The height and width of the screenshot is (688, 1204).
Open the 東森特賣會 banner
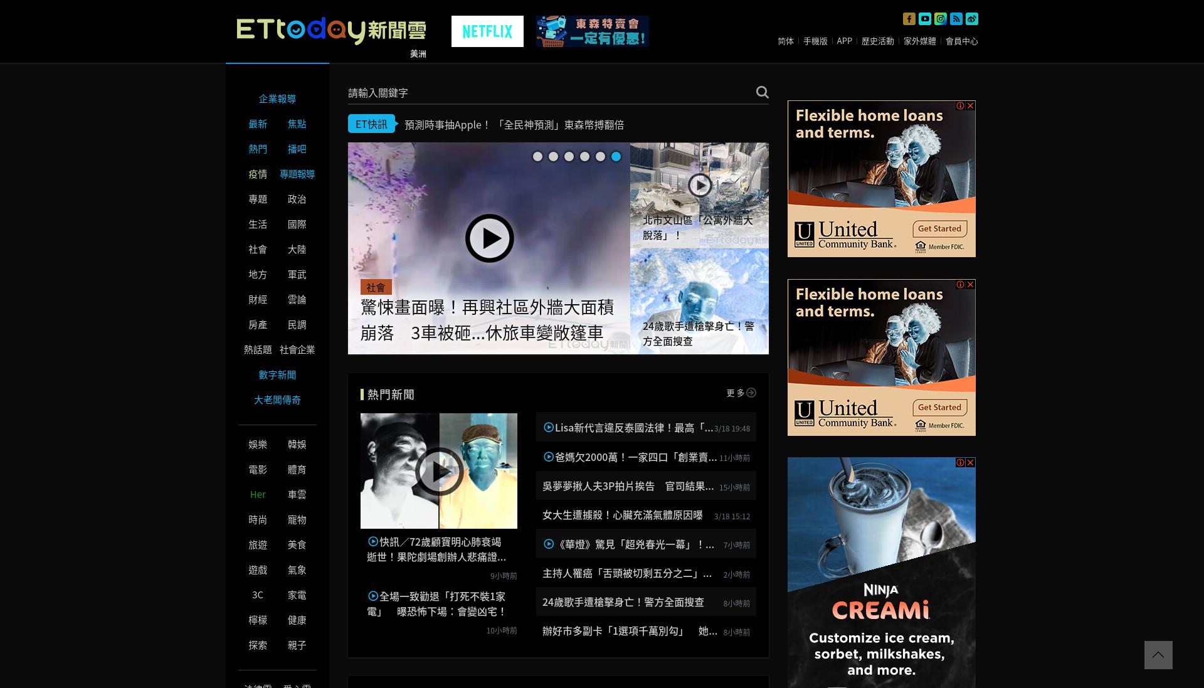point(593,31)
